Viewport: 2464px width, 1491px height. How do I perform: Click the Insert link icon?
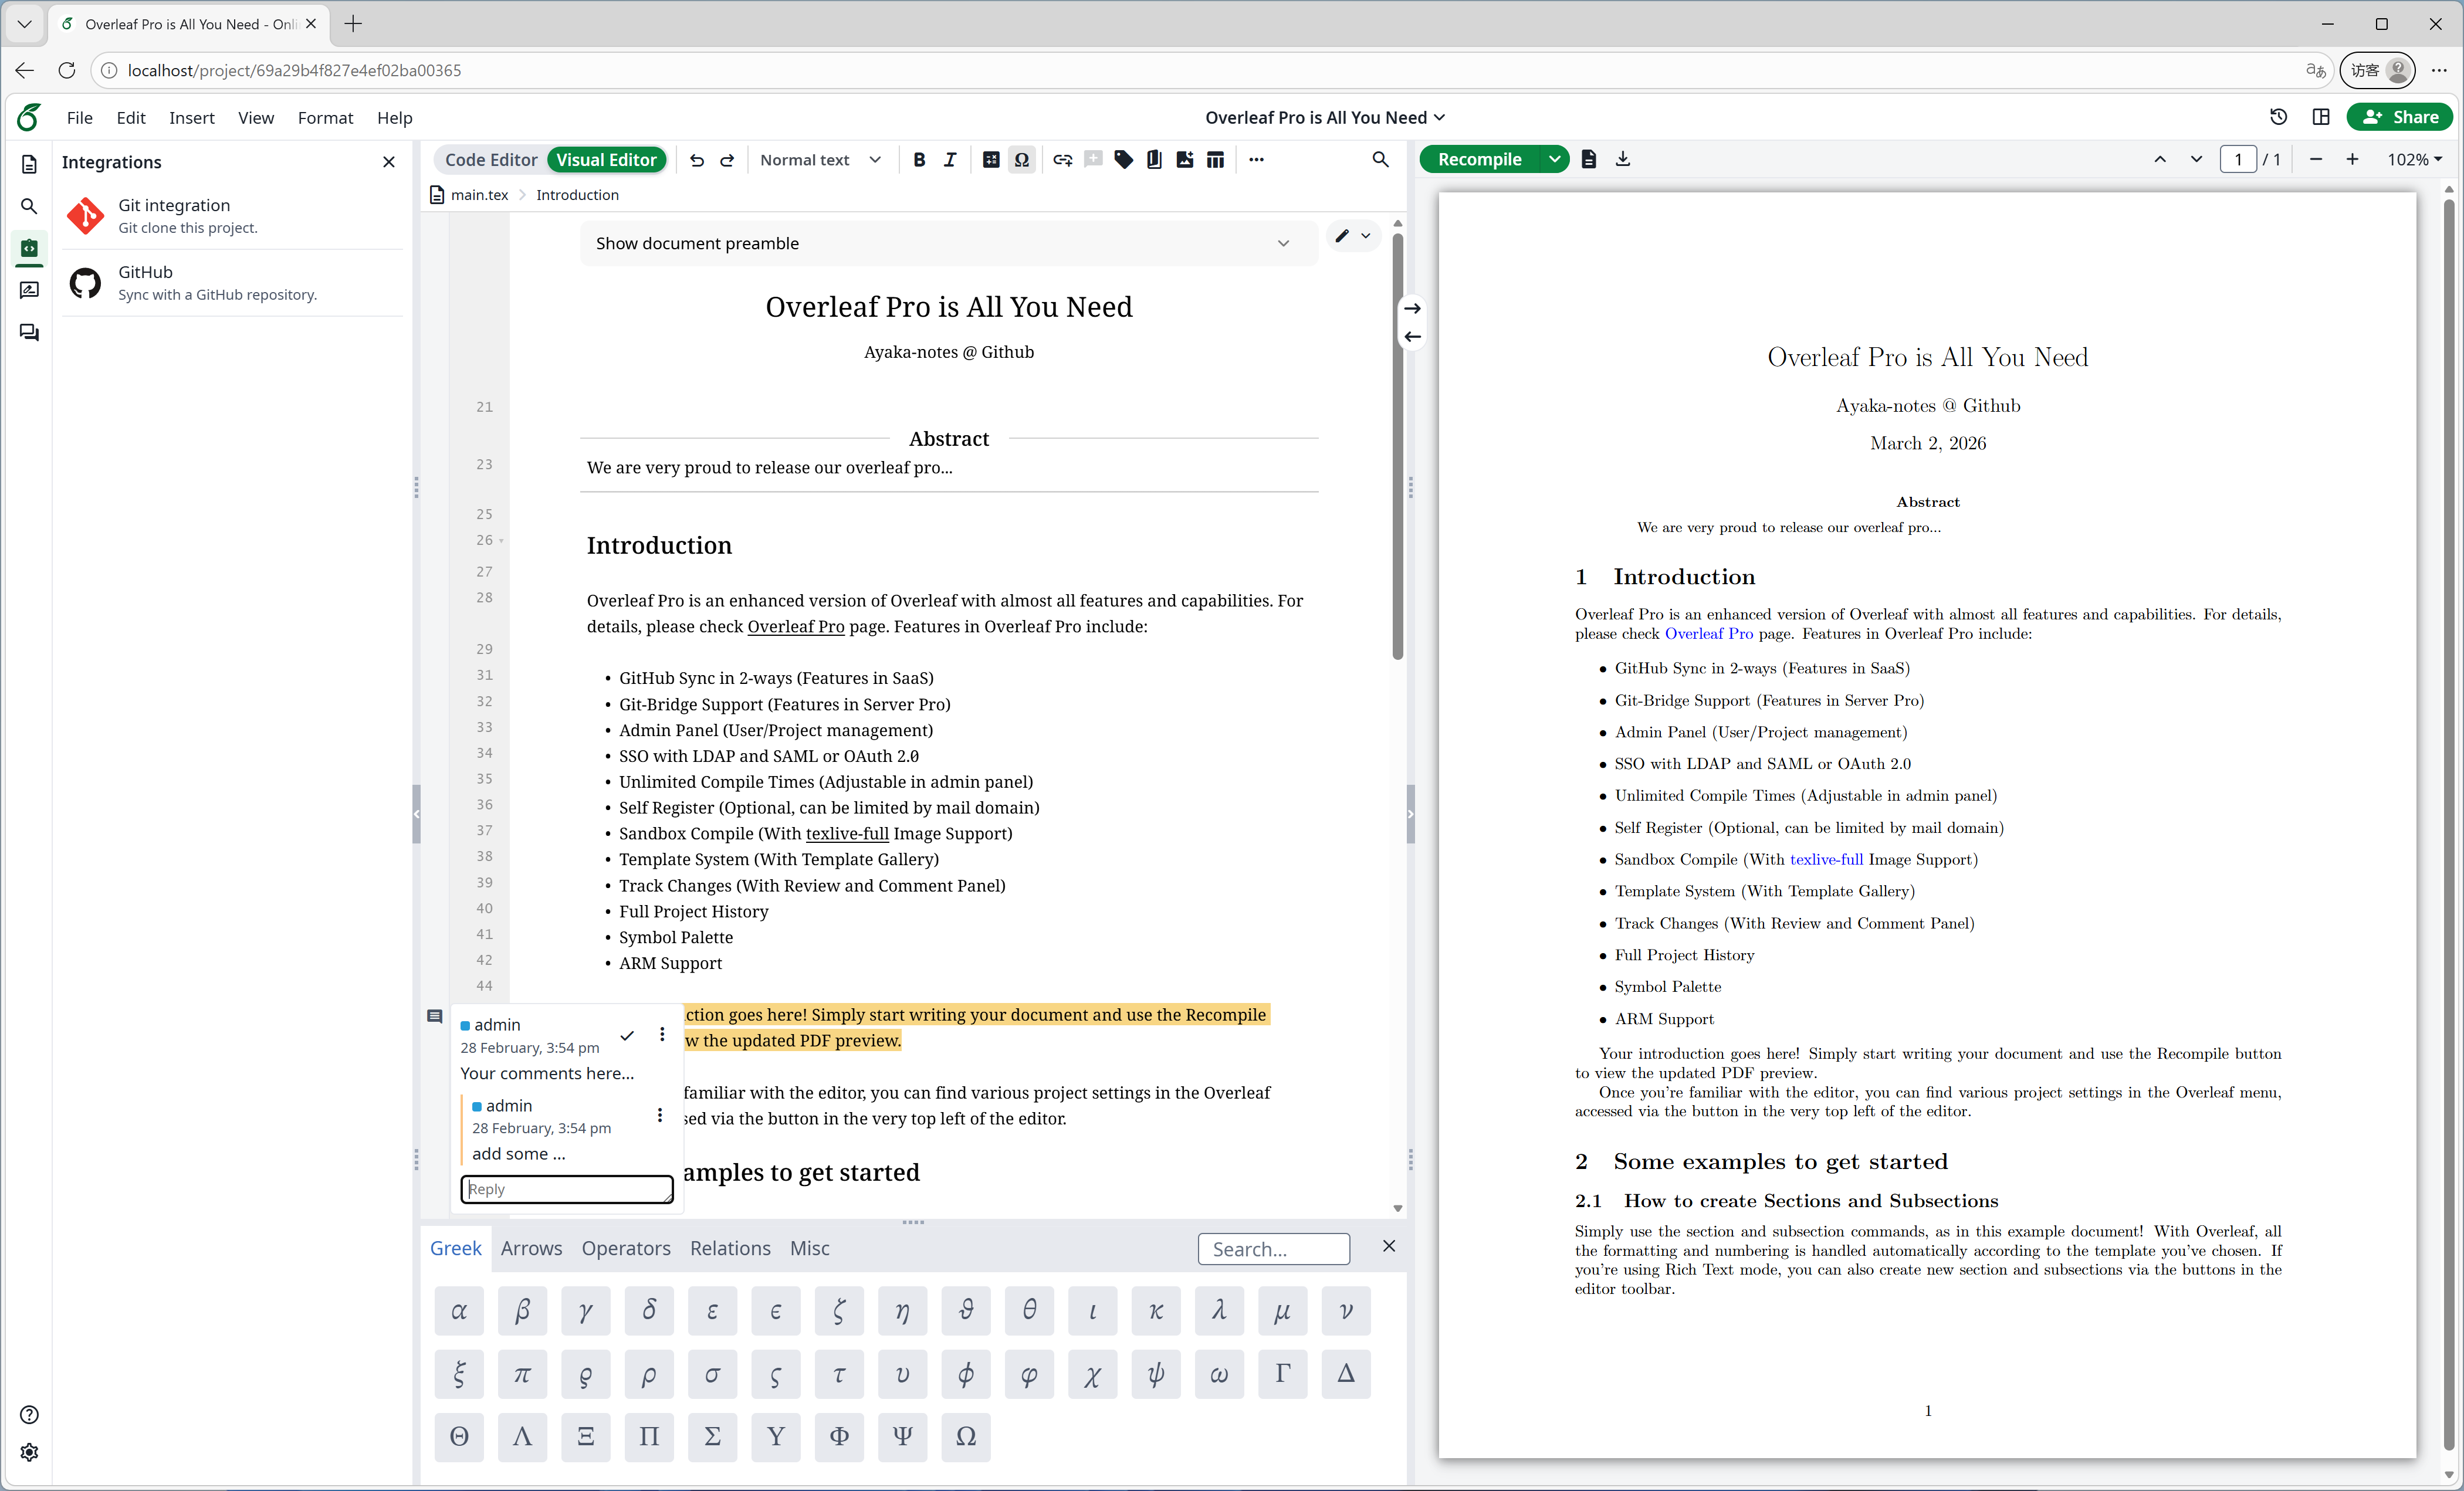[x=1062, y=160]
